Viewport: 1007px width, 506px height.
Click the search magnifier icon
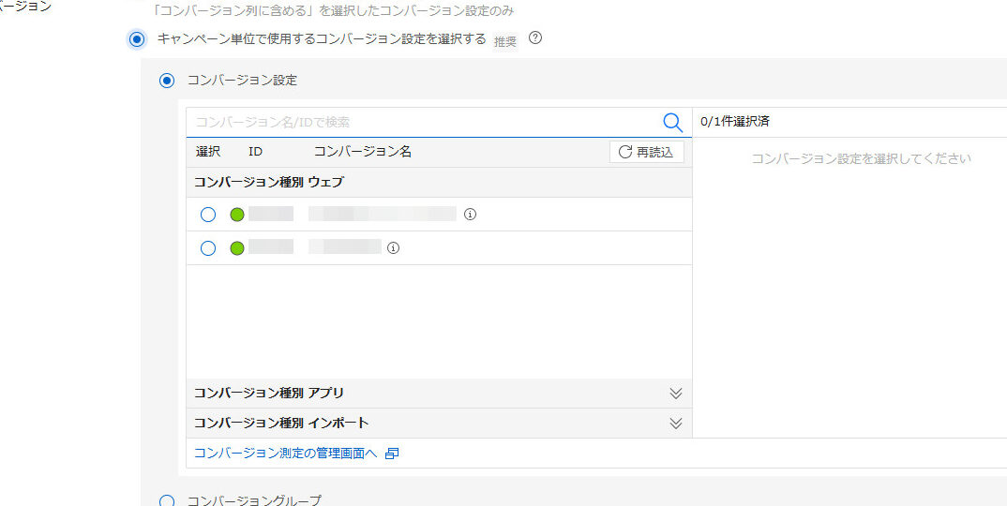[672, 122]
